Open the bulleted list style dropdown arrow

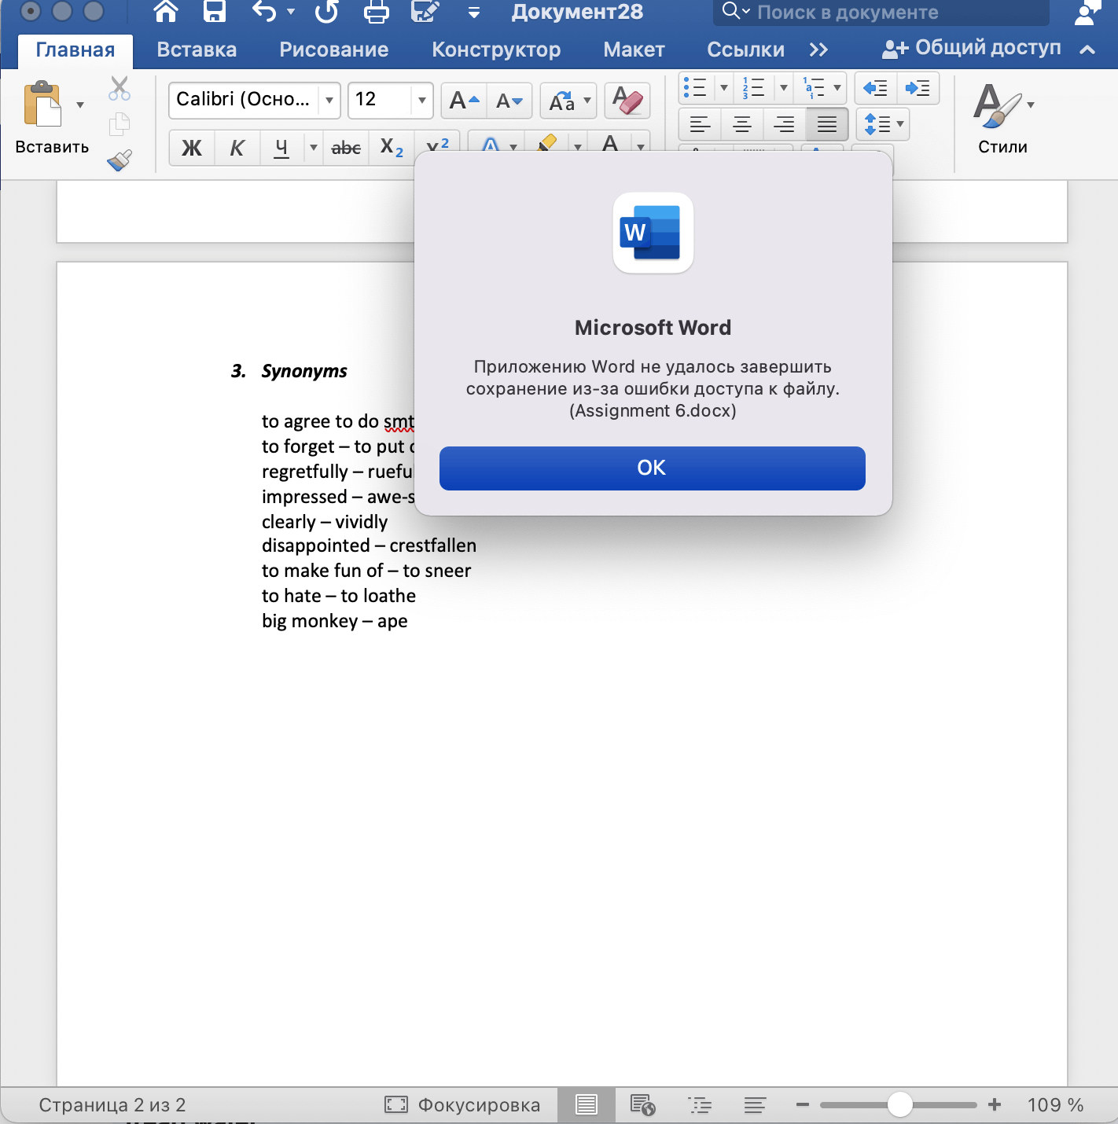point(724,88)
